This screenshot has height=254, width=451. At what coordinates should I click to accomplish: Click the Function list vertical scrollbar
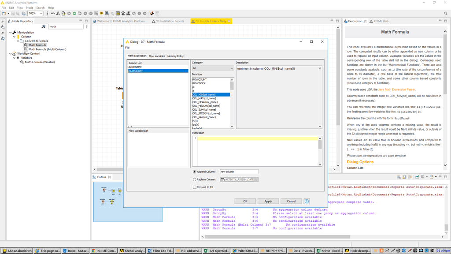tap(232, 104)
